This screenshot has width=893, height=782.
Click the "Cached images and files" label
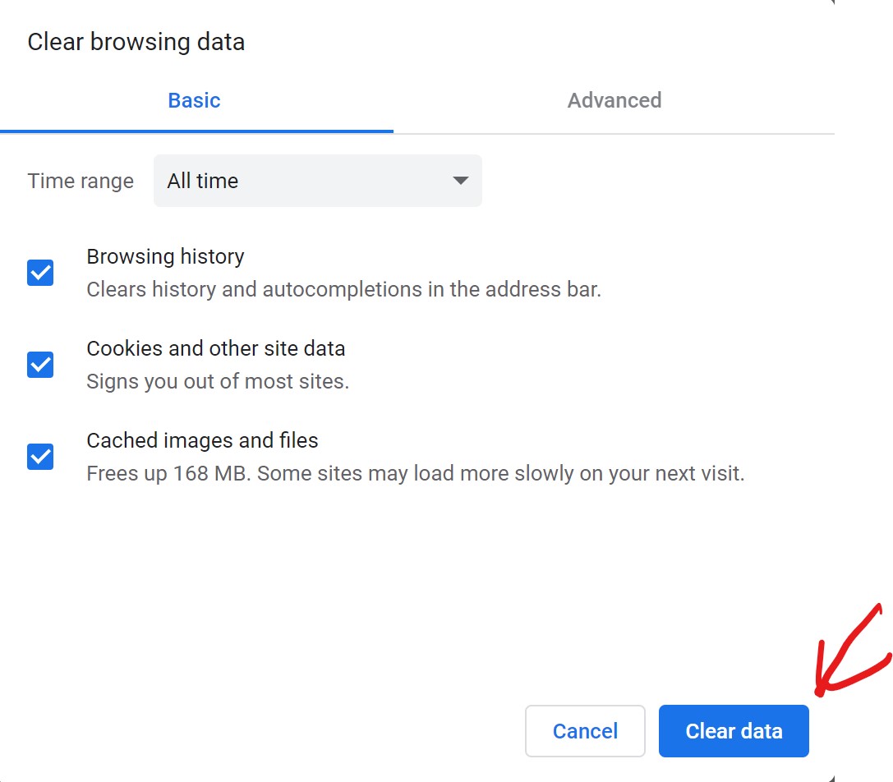tap(202, 440)
